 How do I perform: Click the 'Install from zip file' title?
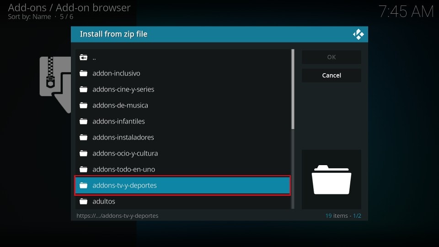(114, 34)
